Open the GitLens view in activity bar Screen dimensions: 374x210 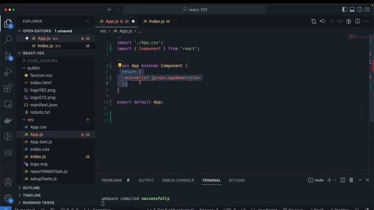click(x=8, y=136)
